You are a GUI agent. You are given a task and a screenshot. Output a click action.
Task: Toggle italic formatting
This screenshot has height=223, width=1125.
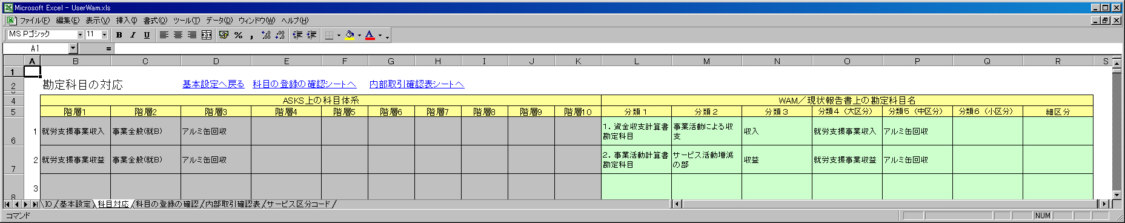[133, 35]
